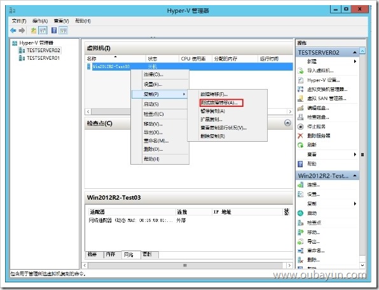This screenshot has height=290, width=379.
Task: Choose 启动(S) in the context menu
Action: (160, 104)
